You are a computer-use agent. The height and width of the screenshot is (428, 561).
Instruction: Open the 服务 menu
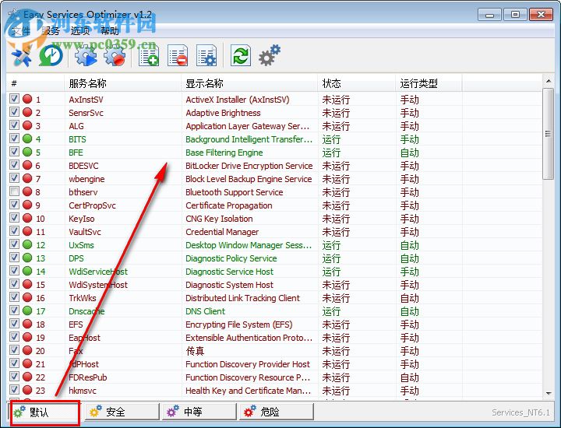point(51,31)
